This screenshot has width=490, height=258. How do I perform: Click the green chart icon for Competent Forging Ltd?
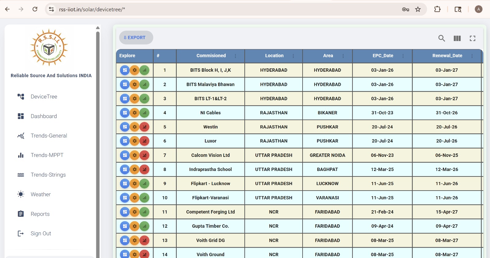coord(144,212)
